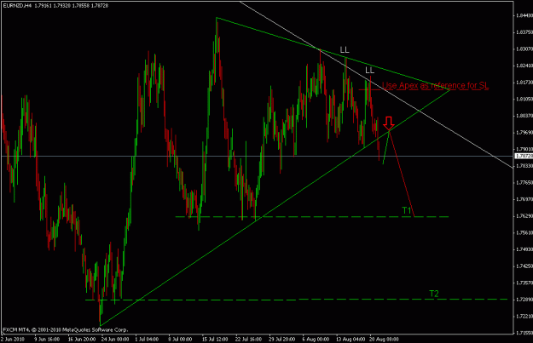
Task: Click the '6 Aug 00:00' time axis label
Action: 316,339
